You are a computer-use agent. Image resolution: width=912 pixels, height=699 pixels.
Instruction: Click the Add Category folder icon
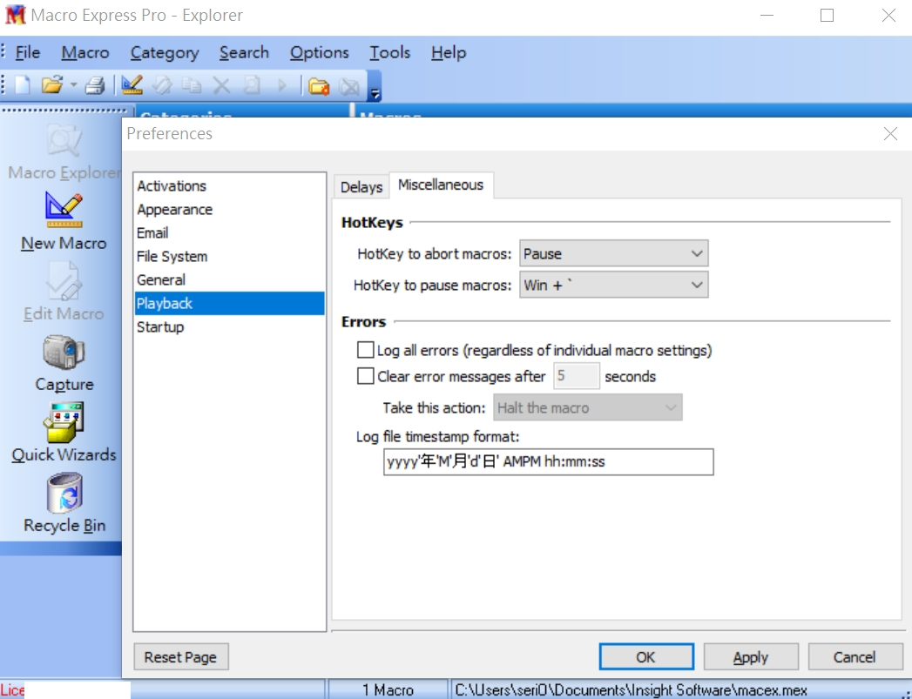(x=319, y=86)
